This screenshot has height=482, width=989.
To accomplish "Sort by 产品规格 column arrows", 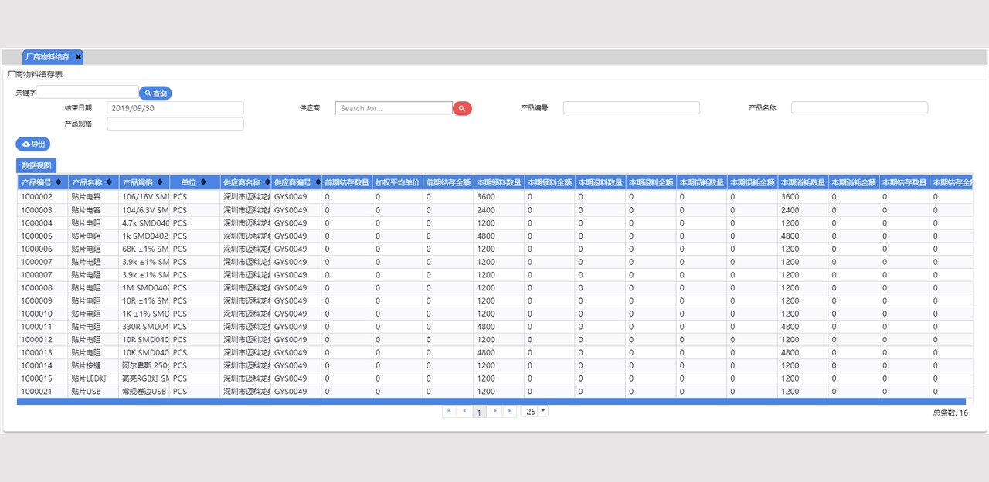I will 160,182.
